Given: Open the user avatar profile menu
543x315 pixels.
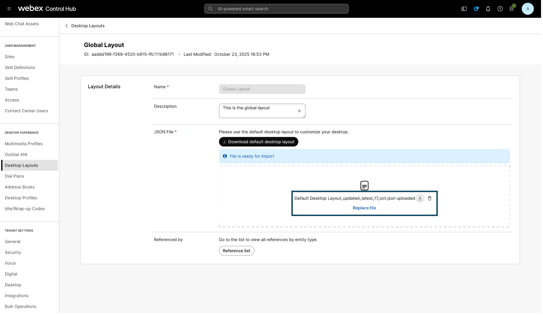Looking at the screenshot, I should [527, 9].
